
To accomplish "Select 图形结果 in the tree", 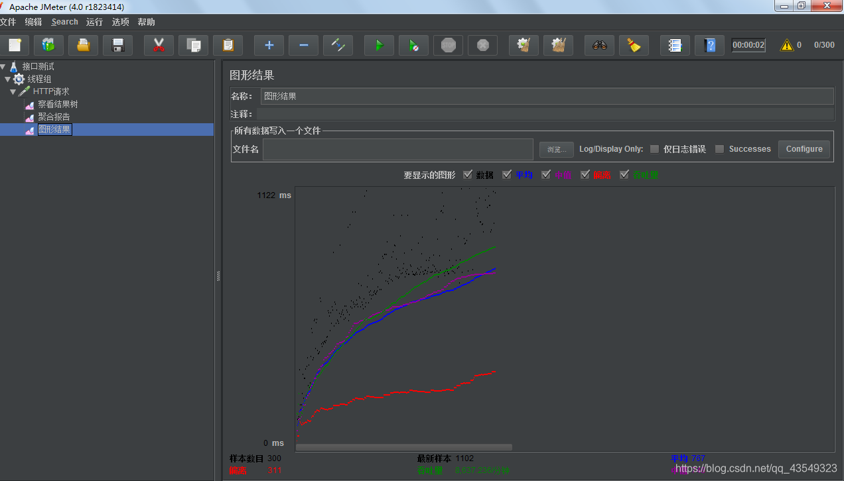I will pyautogui.click(x=54, y=129).
